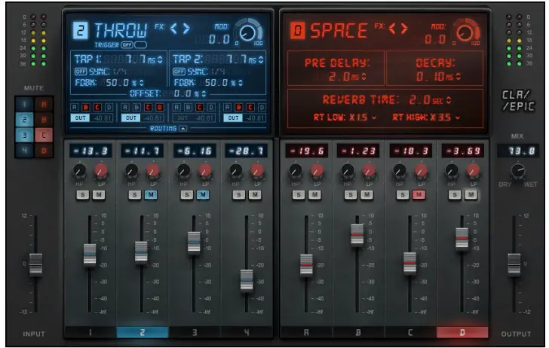
Task: Toggle delay 3 OUT button in routing
Action: click(x=182, y=118)
